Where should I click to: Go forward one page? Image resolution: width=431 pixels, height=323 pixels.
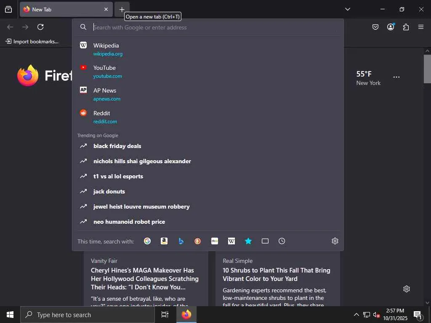(25, 27)
